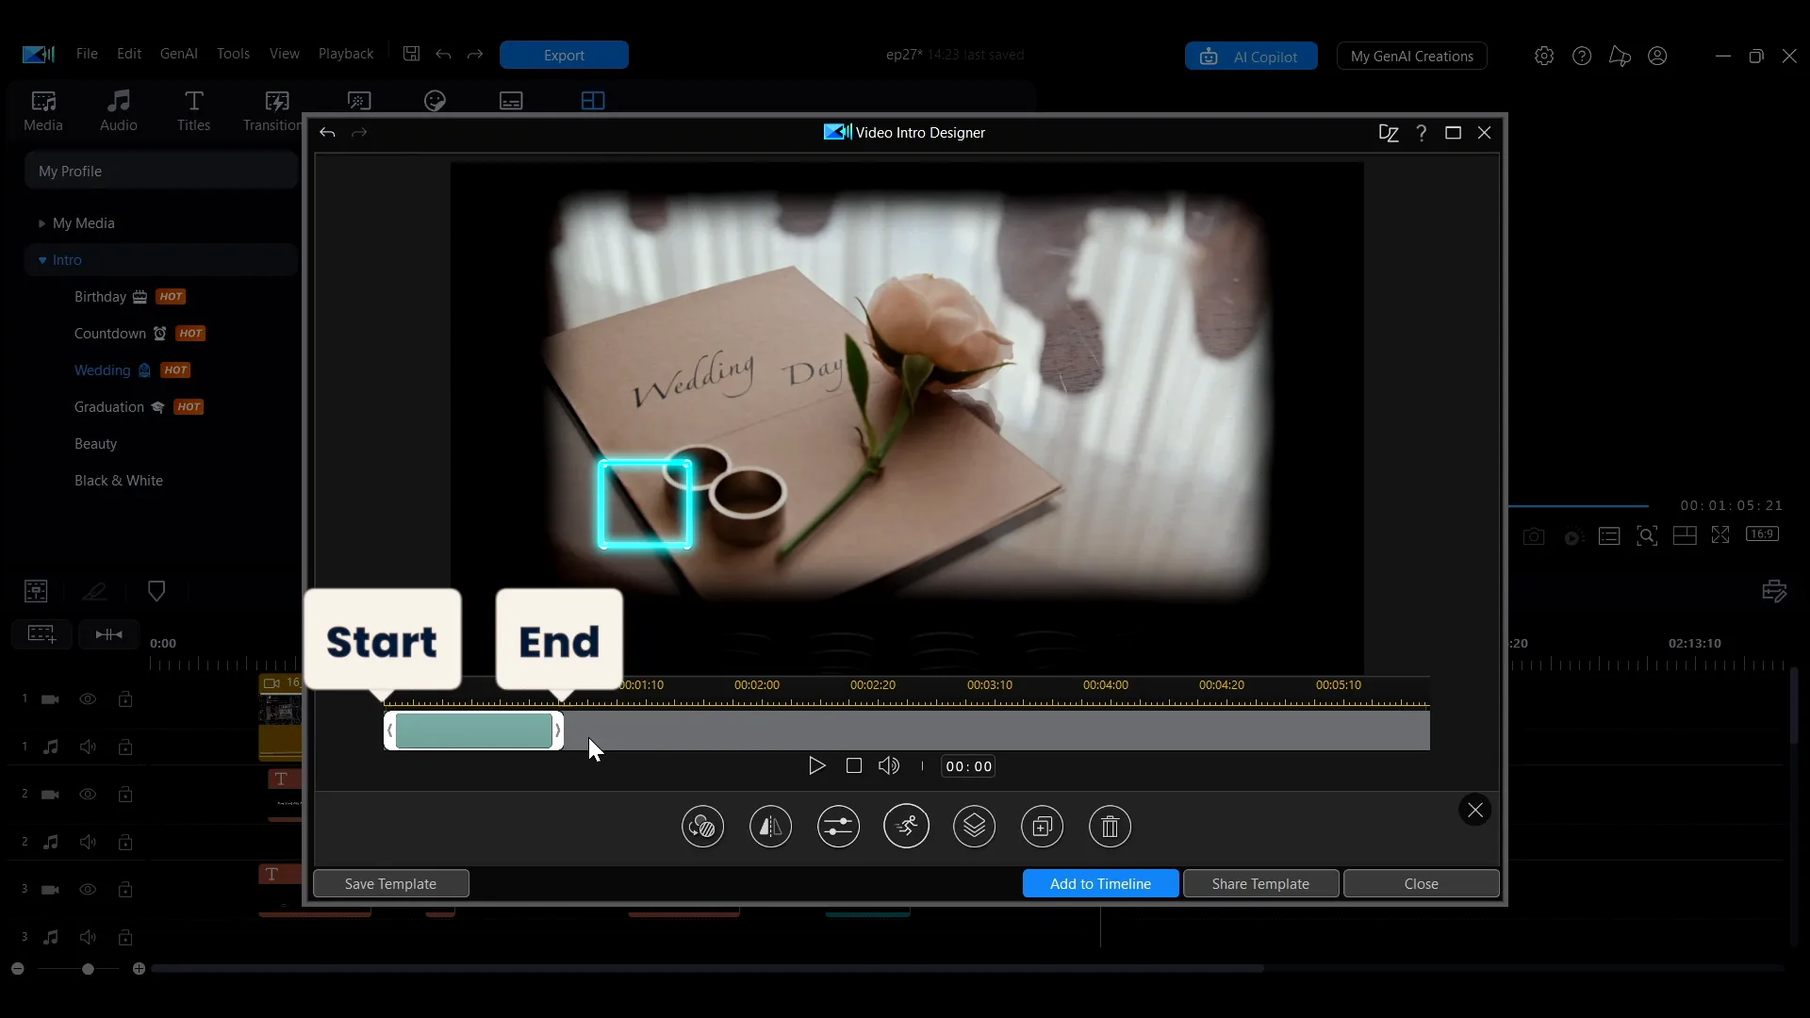Close the round object toolbar X button
This screenshot has height=1018, width=1810.
(x=1475, y=810)
